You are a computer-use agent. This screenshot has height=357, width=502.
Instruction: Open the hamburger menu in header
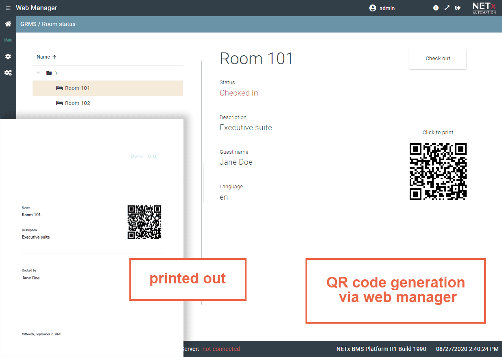point(8,8)
